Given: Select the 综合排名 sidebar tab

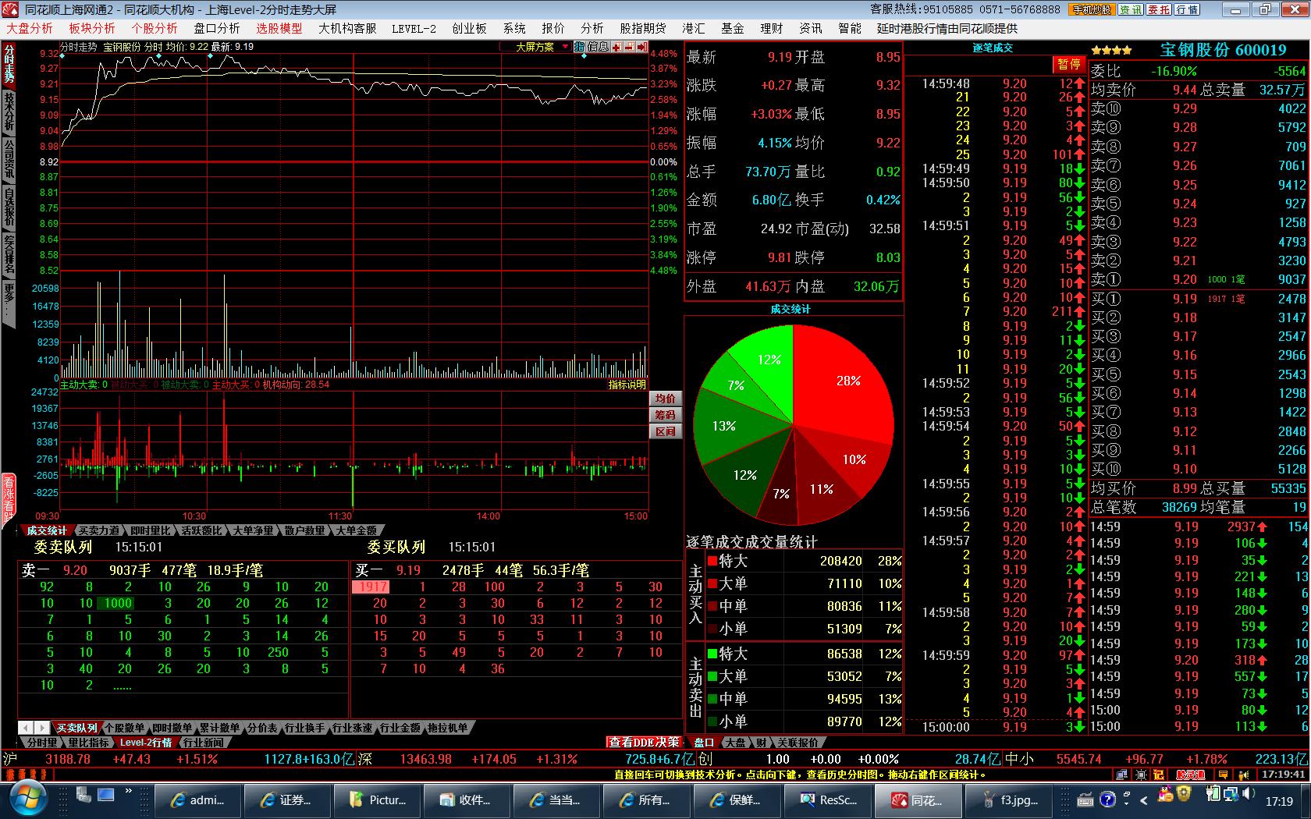Looking at the screenshot, I should [9, 254].
